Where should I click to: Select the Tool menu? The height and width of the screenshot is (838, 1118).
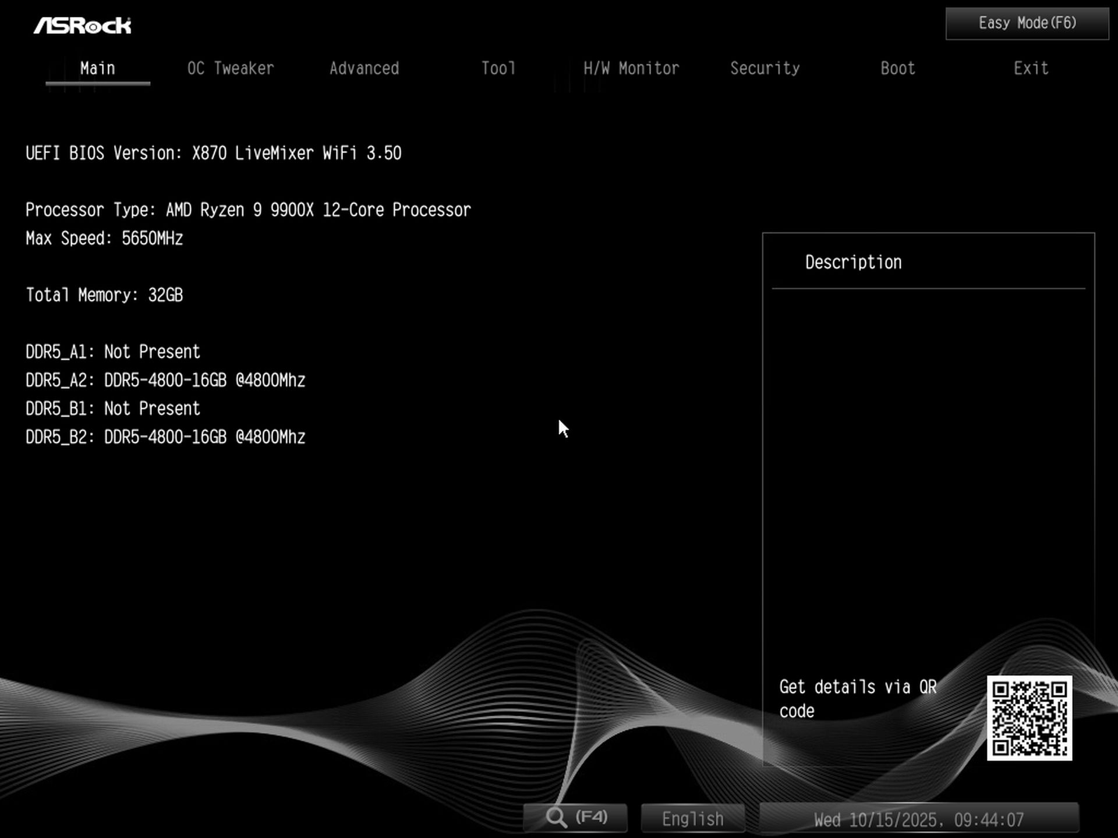(x=498, y=68)
